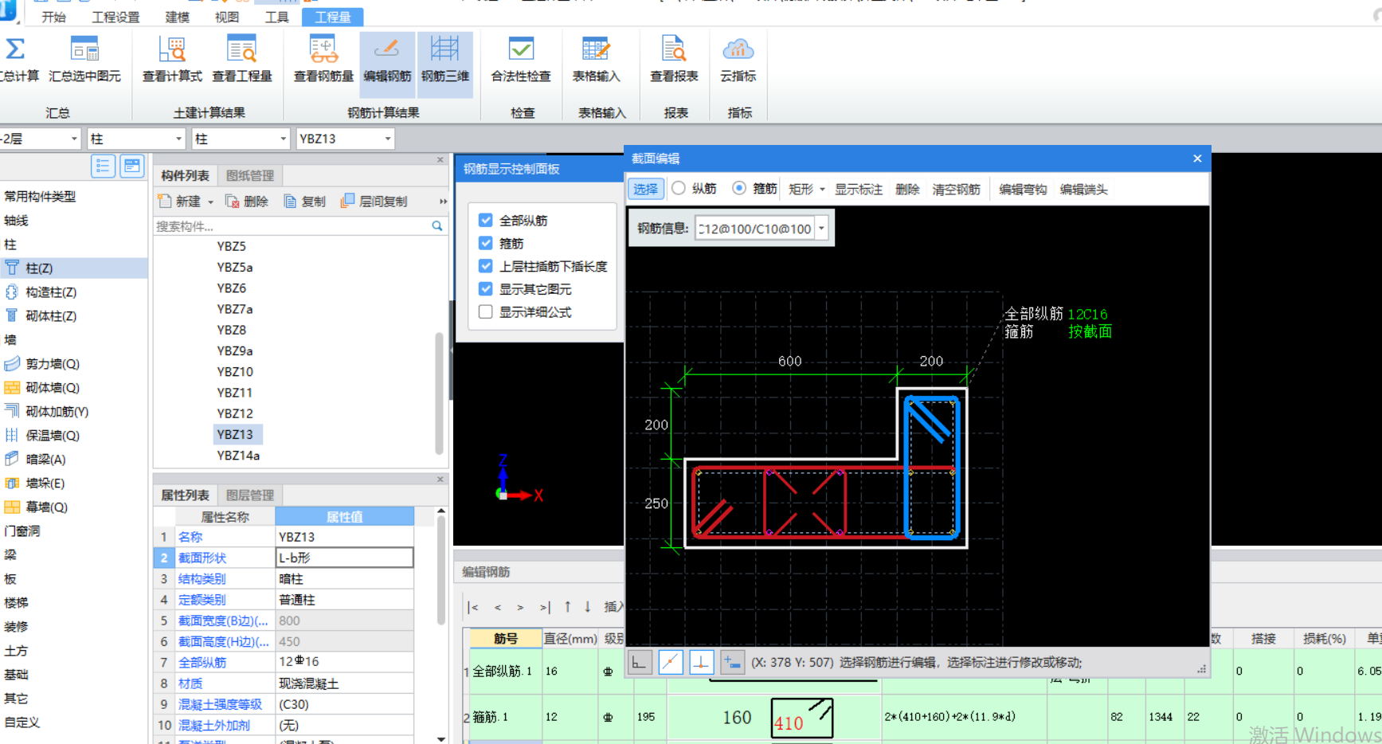Click the 钢筋信息 text input
1382x744 pixels.
[x=754, y=229]
